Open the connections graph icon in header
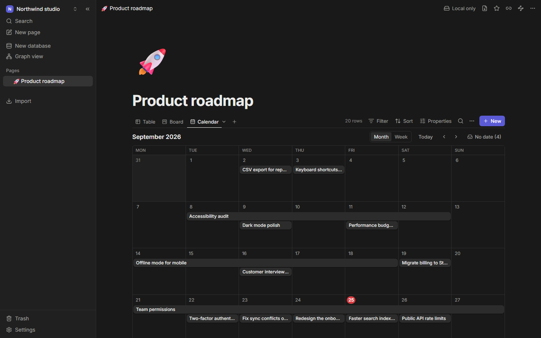 (521, 8)
